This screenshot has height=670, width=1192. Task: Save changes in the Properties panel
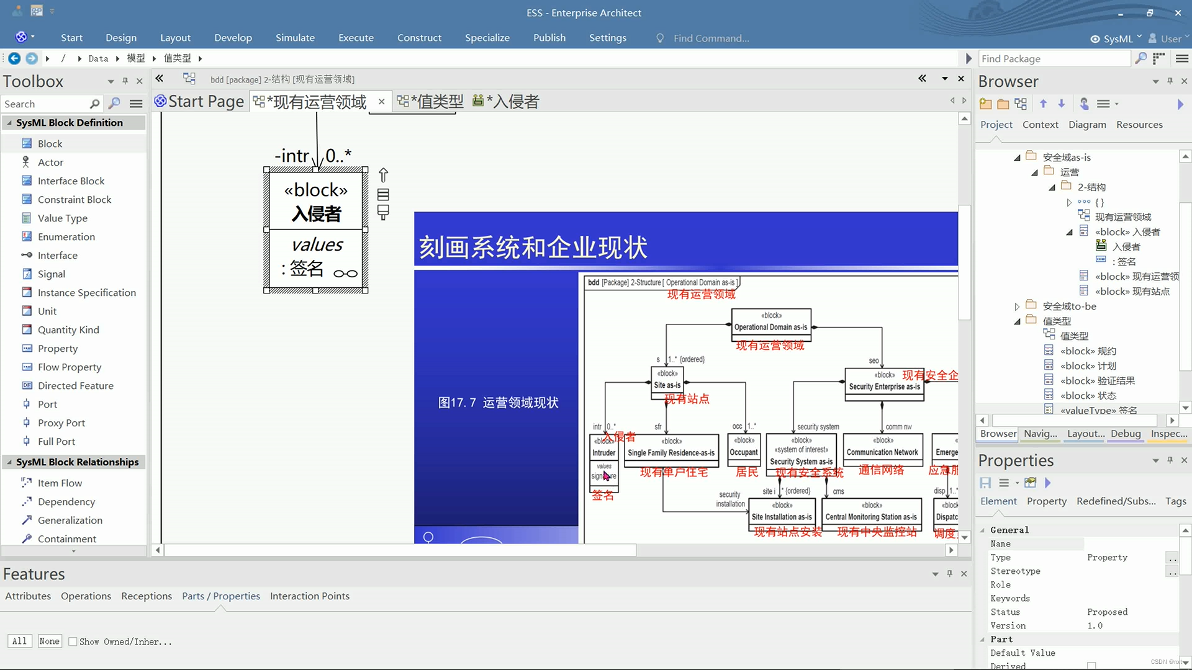(985, 483)
